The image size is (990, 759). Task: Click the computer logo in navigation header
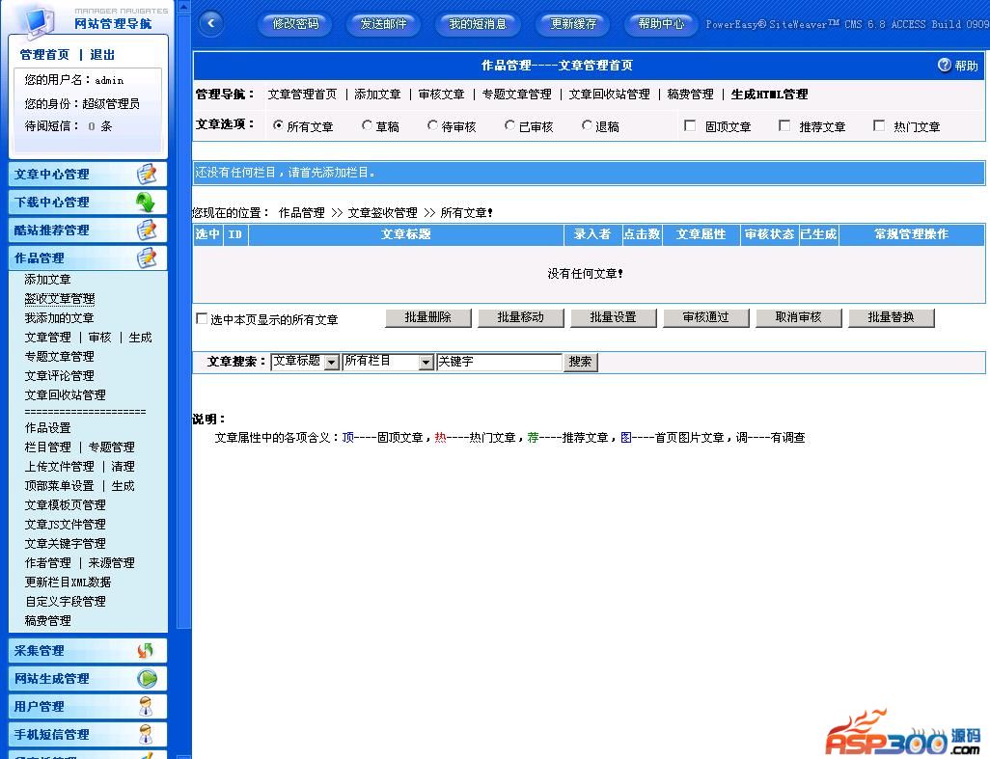(38, 21)
